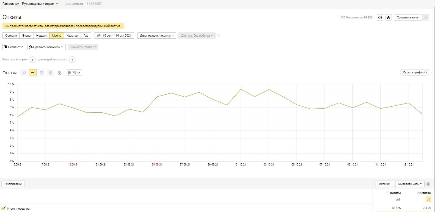
Task: Switch to the column chart view icon
Action: coord(51,73)
